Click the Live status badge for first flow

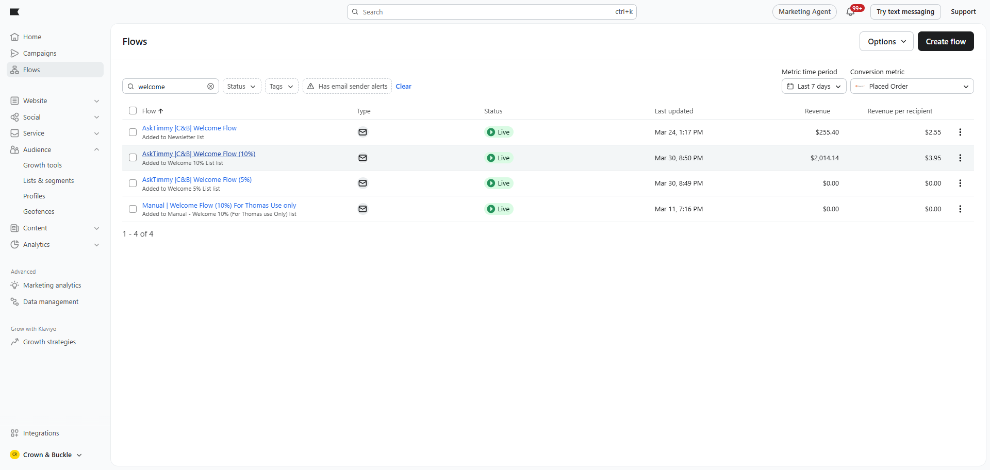click(x=499, y=132)
